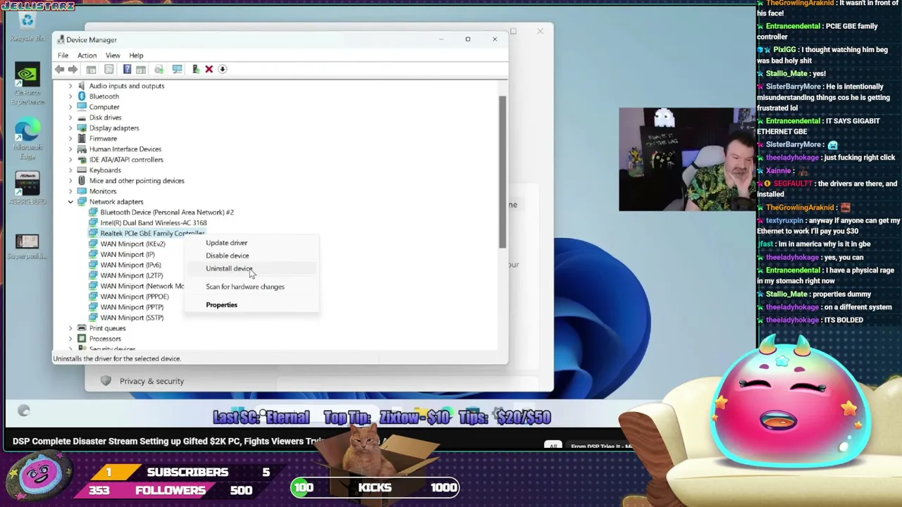
Task: Expand Audio inputs and outputs node
Action: (x=70, y=86)
